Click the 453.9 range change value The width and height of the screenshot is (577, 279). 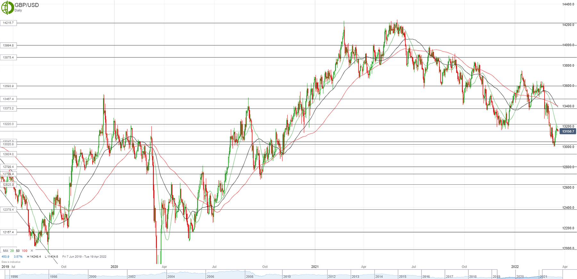pyautogui.click(x=5, y=257)
